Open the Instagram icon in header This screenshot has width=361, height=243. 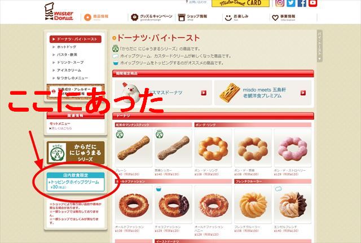pyautogui.click(x=280, y=3)
